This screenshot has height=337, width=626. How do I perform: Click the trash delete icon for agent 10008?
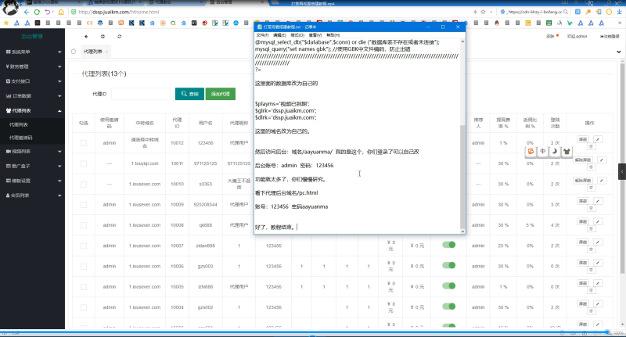591,228
